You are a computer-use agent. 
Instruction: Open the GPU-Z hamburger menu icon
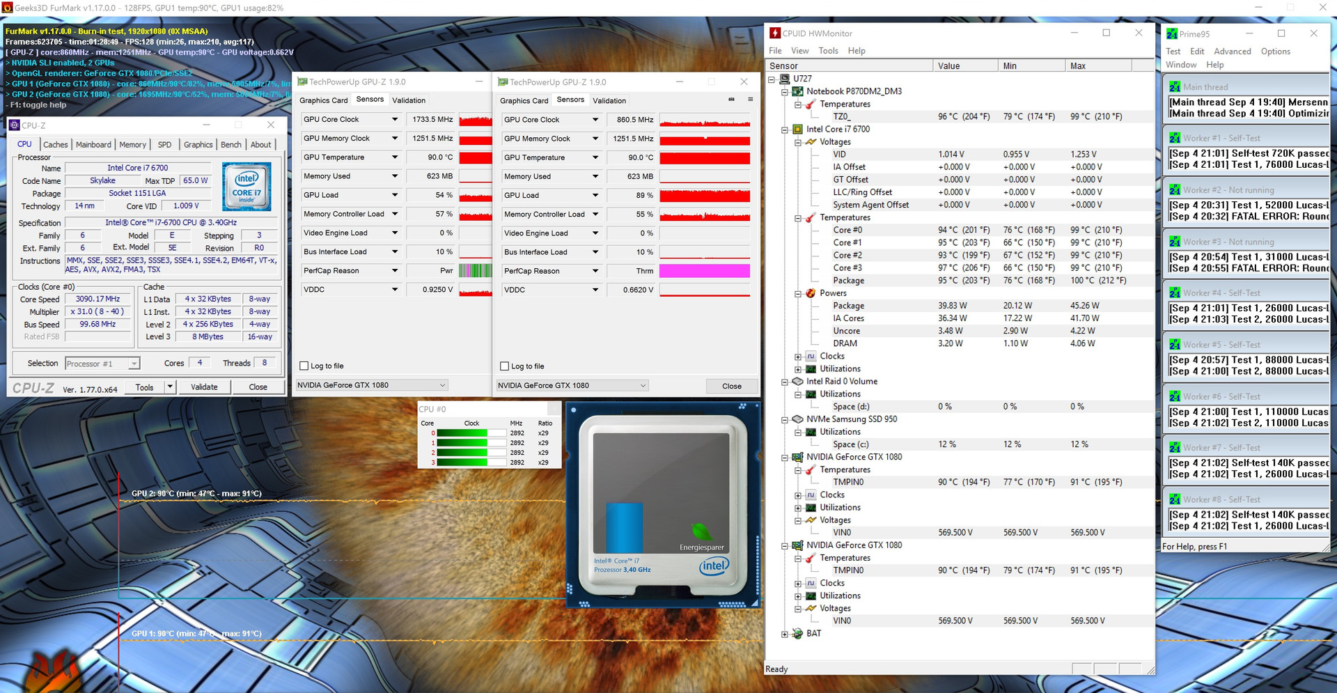tap(750, 100)
